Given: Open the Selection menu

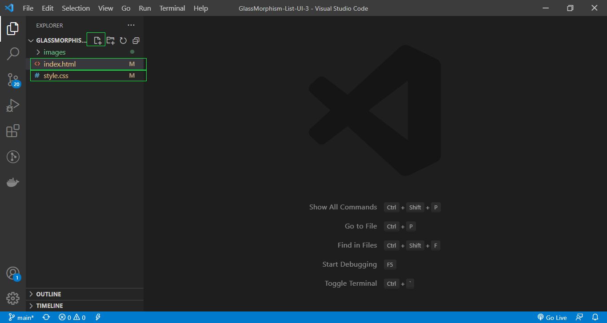Looking at the screenshot, I should [x=76, y=8].
